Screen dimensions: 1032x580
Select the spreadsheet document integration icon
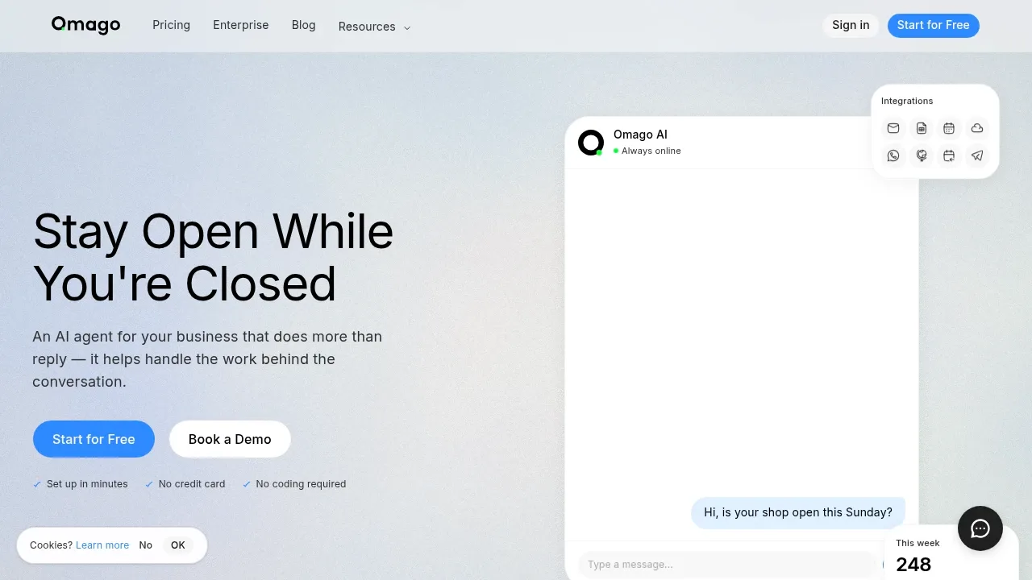point(922,128)
